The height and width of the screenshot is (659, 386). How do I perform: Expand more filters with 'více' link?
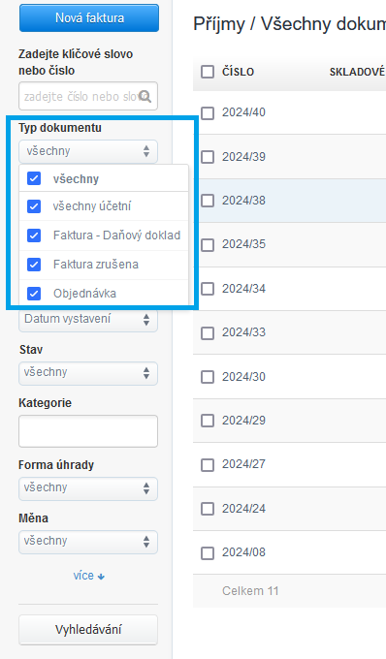(x=88, y=576)
